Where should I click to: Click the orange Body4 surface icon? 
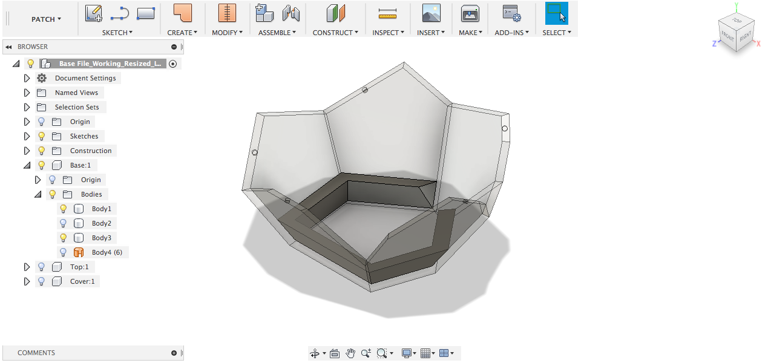[x=78, y=252]
